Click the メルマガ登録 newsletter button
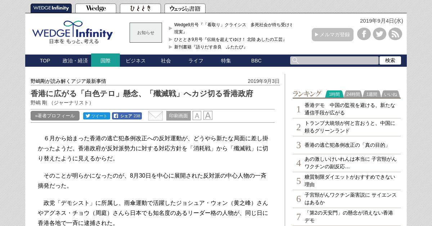Viewport: 432px width, 226px height. click(x=333, y=34)
